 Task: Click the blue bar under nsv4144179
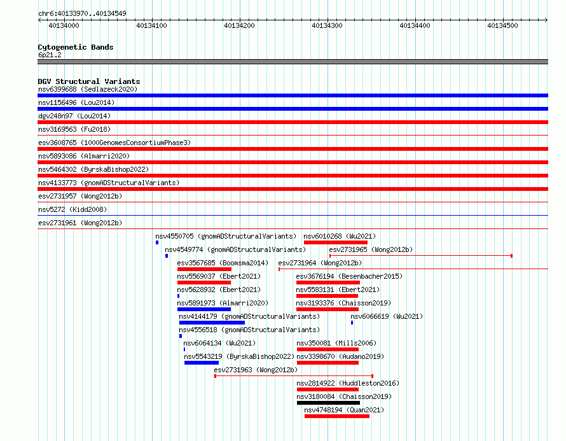212,323
